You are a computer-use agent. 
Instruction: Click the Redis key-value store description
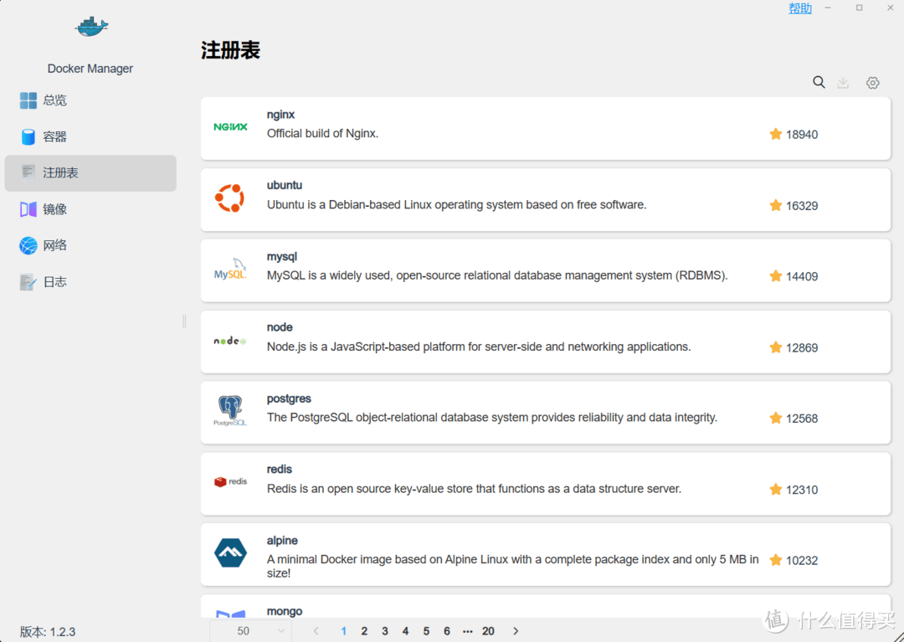(474, 489)
